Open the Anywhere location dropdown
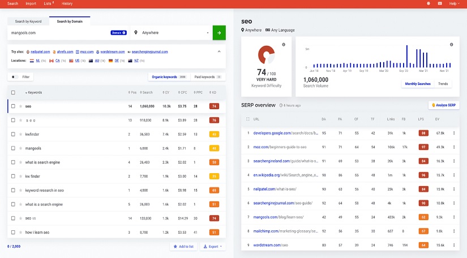 pos(172,33)
